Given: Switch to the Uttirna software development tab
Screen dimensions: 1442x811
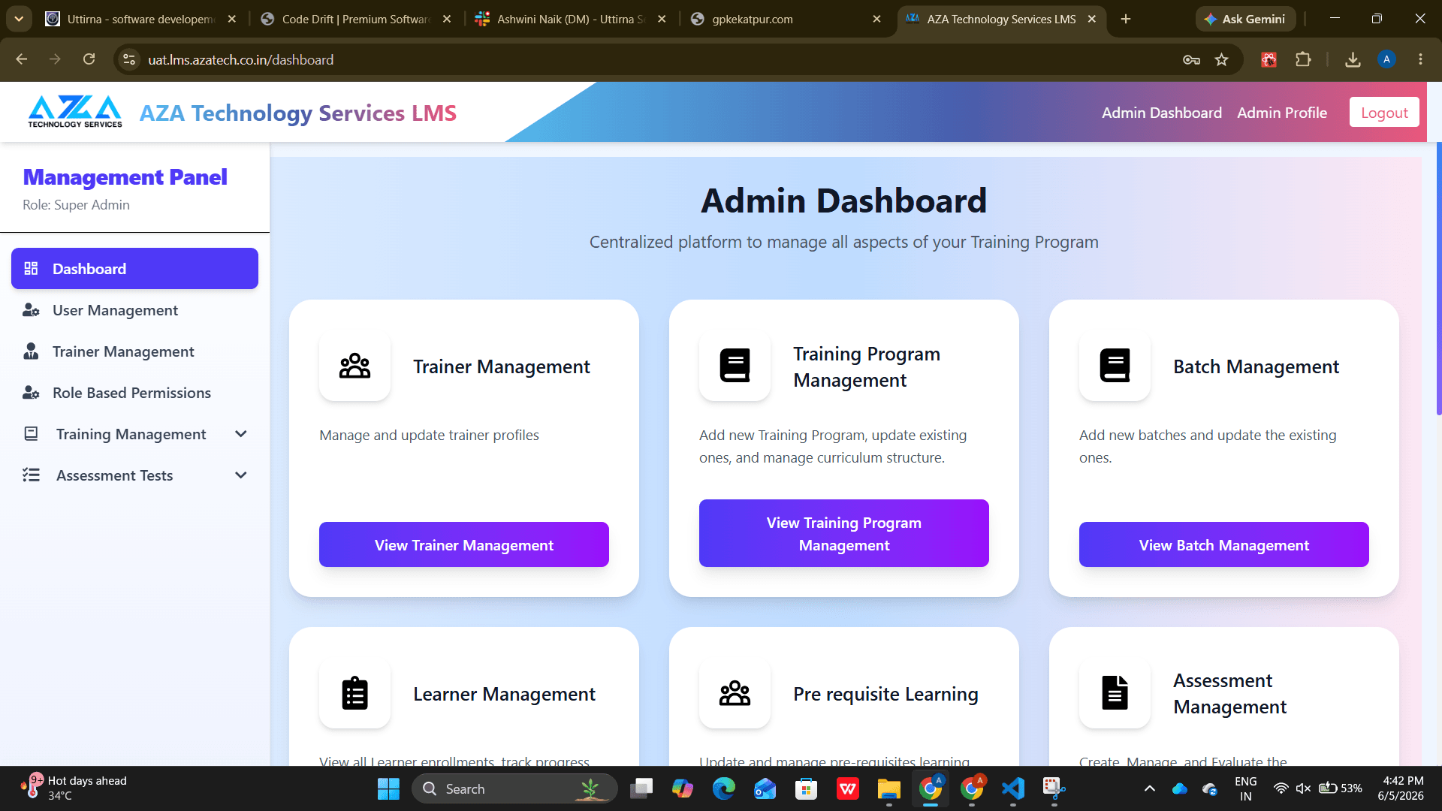Looking at the screenshot, I should [141, 19].
